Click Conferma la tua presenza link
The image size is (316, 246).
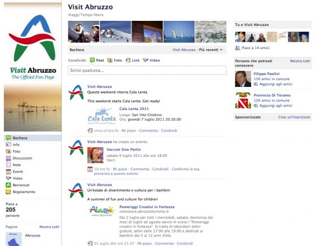147,172
